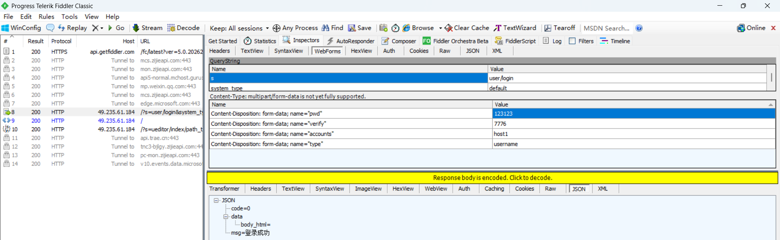Save sessions with the Save button

(360, 28)
